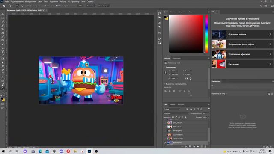
Task: Expand the 'Рисование' lesson chevron
Action: (270, 64)
